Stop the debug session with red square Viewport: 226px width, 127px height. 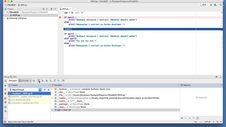tap(5, 93)
